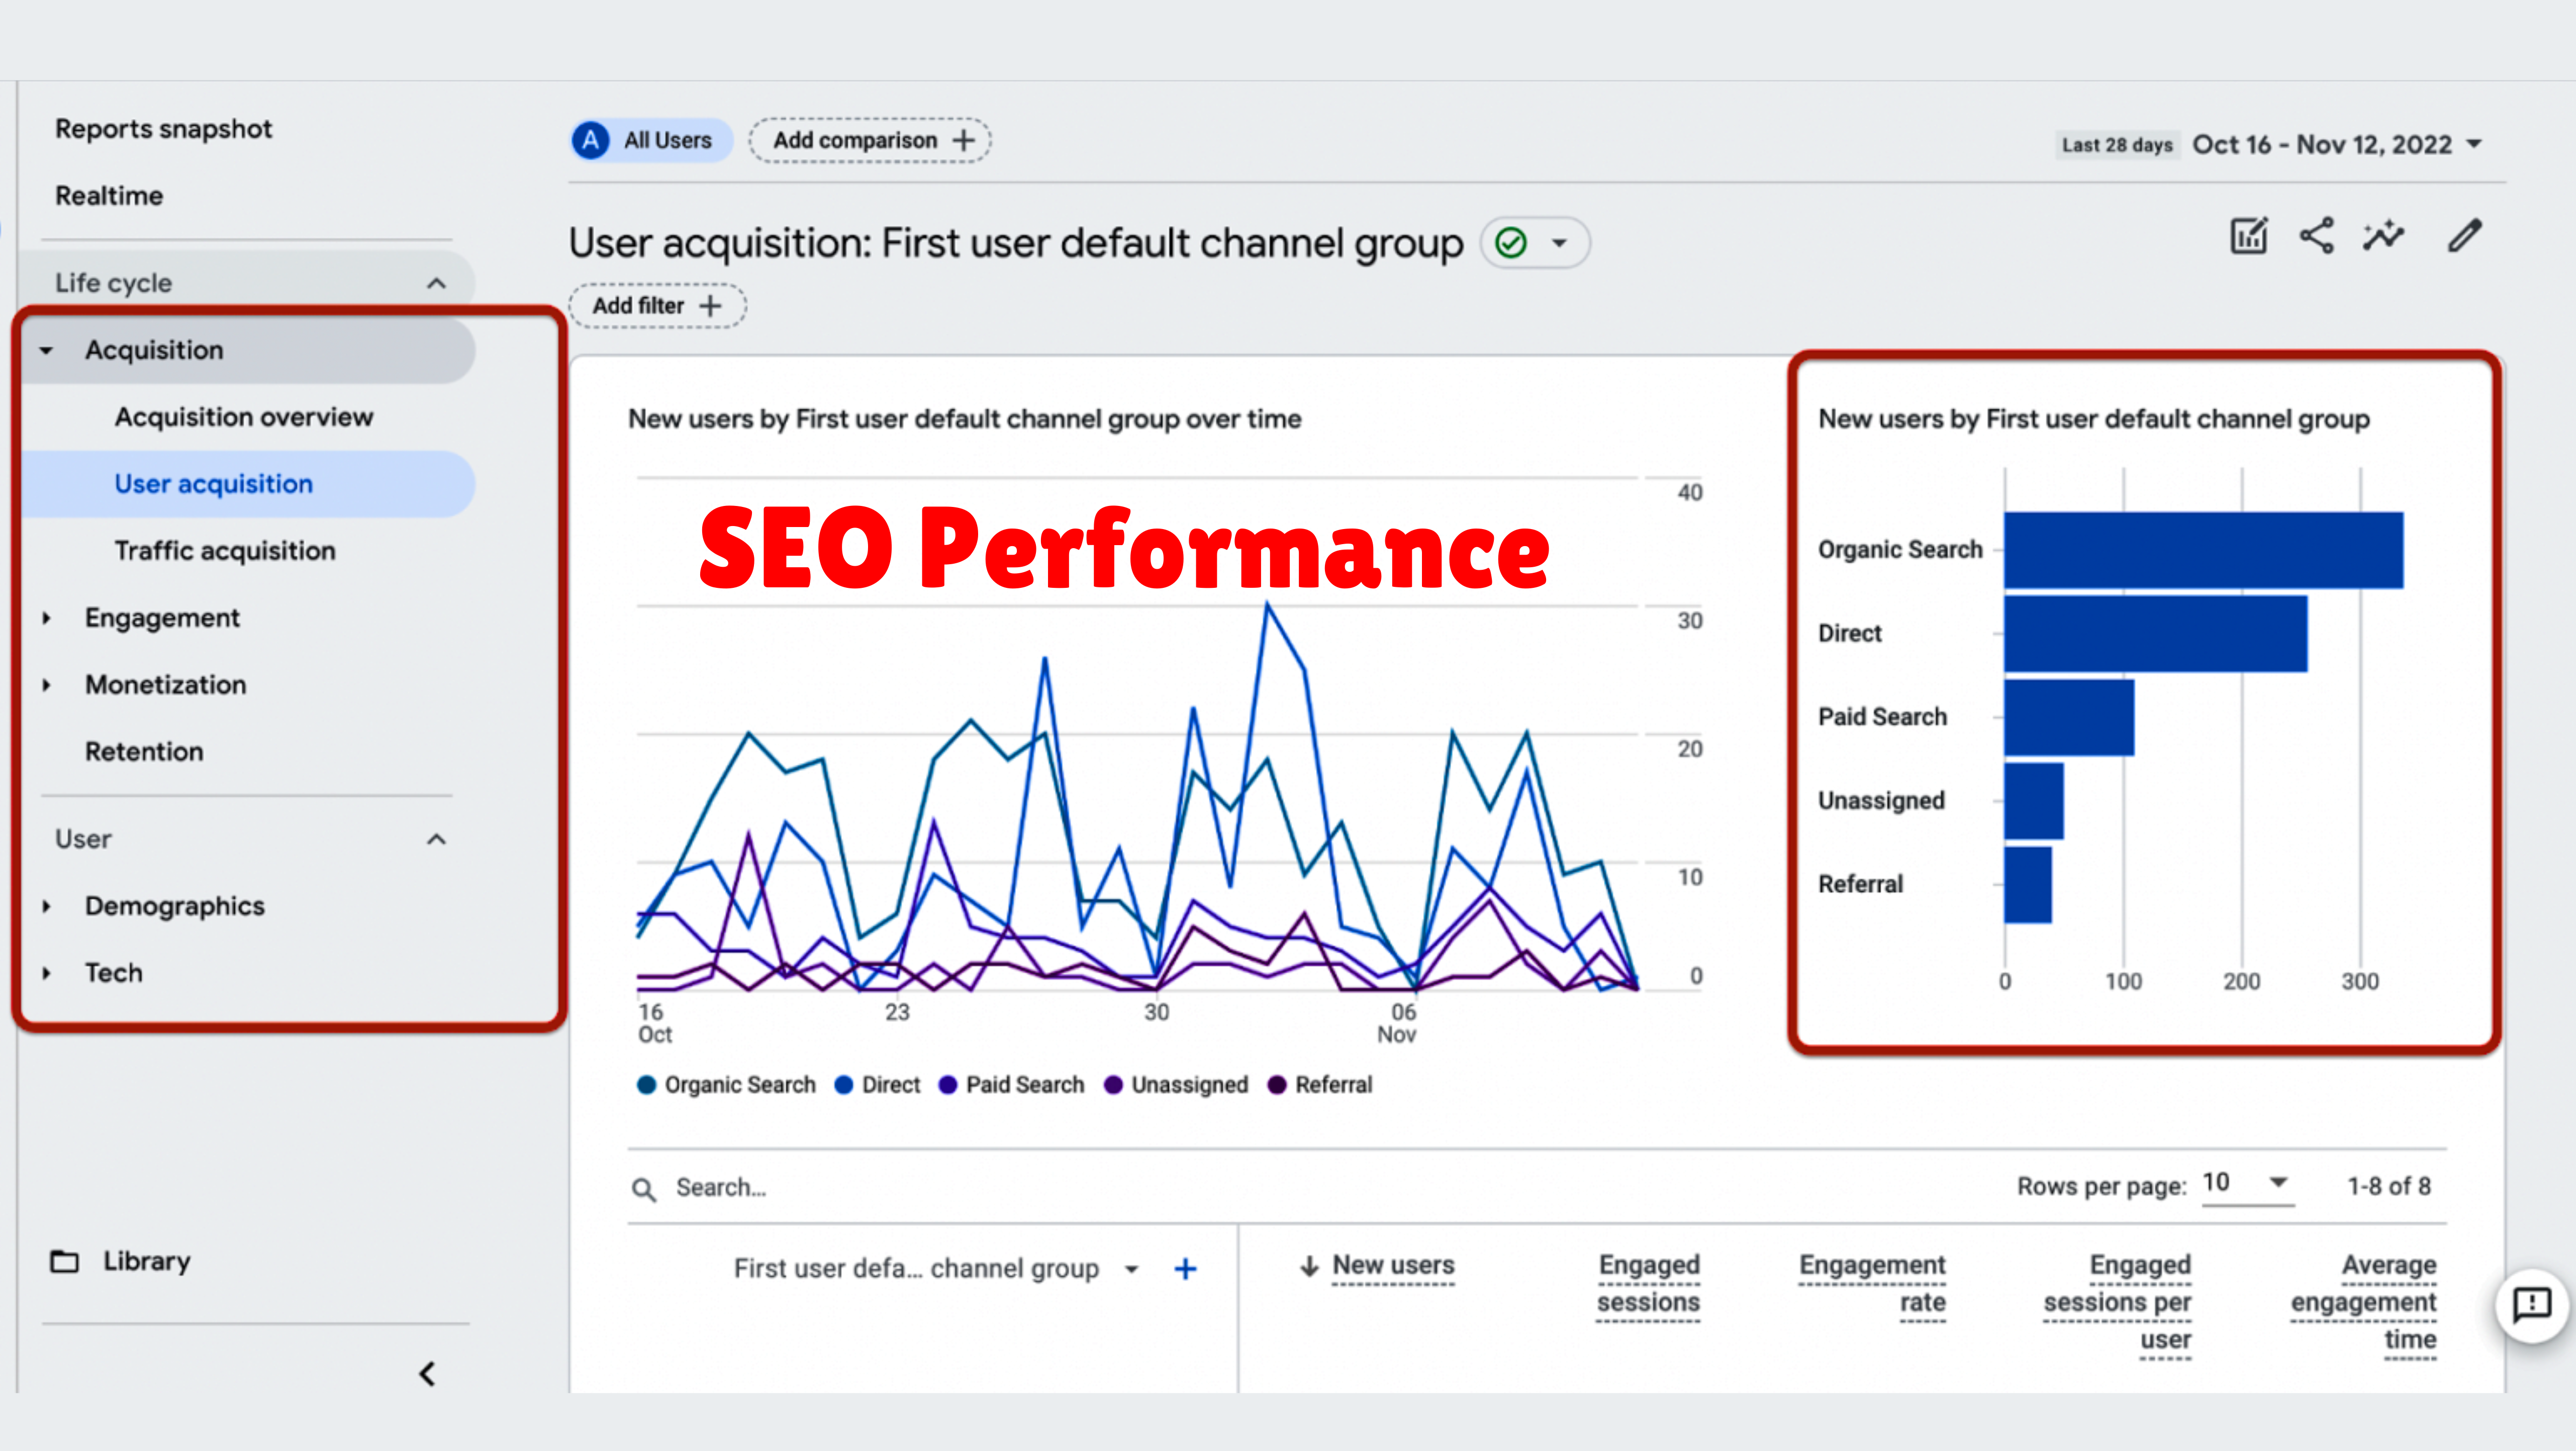The width and height of the screenshot is (2576, 1451).
Task: Collapse the Life cycle section
Action: tap(436, 284)
